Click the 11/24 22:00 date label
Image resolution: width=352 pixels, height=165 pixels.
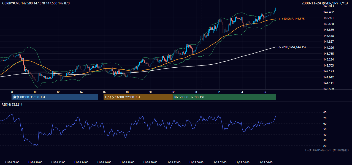[x=173, y=162]
